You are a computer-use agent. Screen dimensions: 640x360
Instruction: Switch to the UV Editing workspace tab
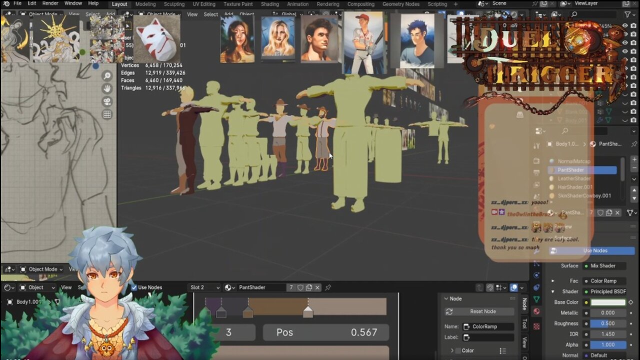click(x=204, y=4)
